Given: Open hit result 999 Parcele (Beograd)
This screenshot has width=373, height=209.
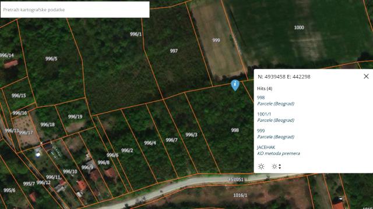Looking at the screenshot, I should 276,134.
